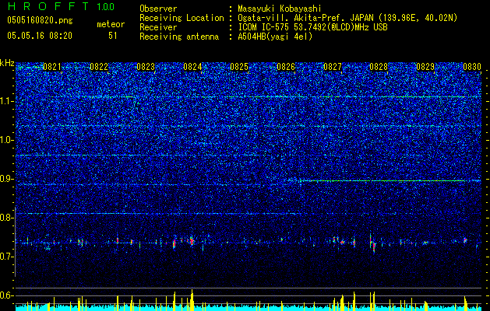Screen dimensions: 490x311
Task: Click the meteor count label
Action: (x=111, y=24)
